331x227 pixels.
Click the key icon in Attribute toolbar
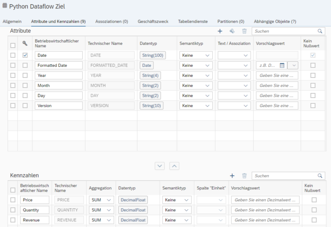click(x=232, y=31)
